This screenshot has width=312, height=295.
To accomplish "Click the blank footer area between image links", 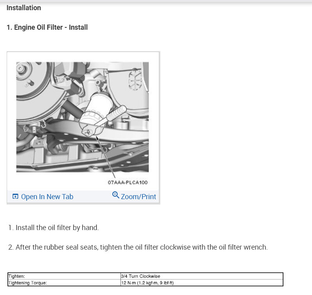I will pyautogui.click(x=92, y=196).
